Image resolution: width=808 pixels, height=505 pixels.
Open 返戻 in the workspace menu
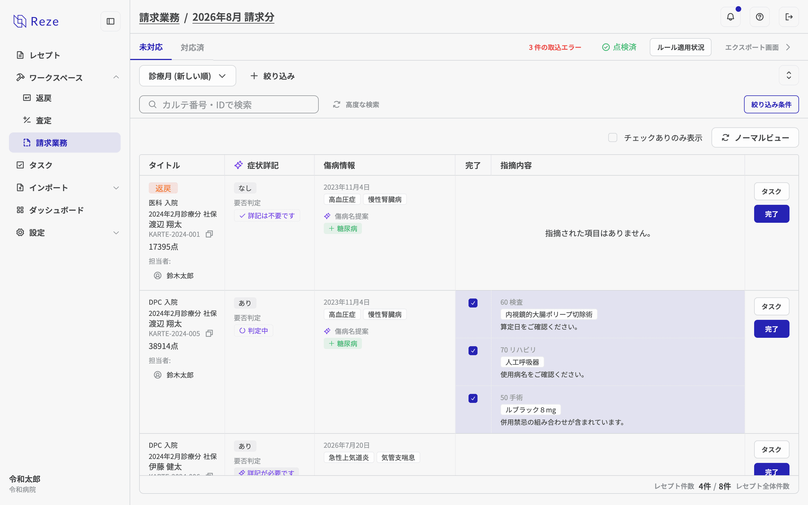pos(65,98)
